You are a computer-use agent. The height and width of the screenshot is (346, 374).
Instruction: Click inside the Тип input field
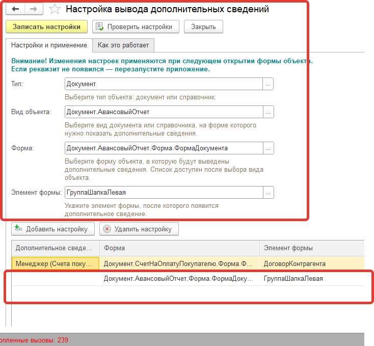pyautogui.click(x=164, y=84)
